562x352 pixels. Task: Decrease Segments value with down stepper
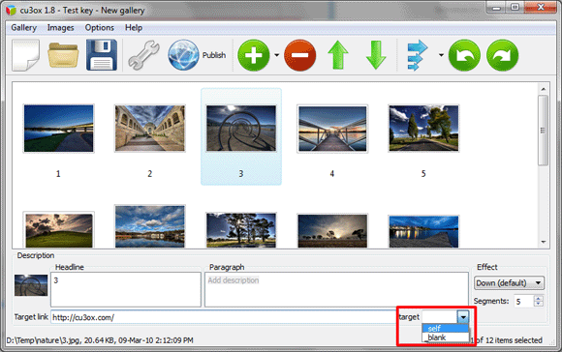[x=539, y=304]
